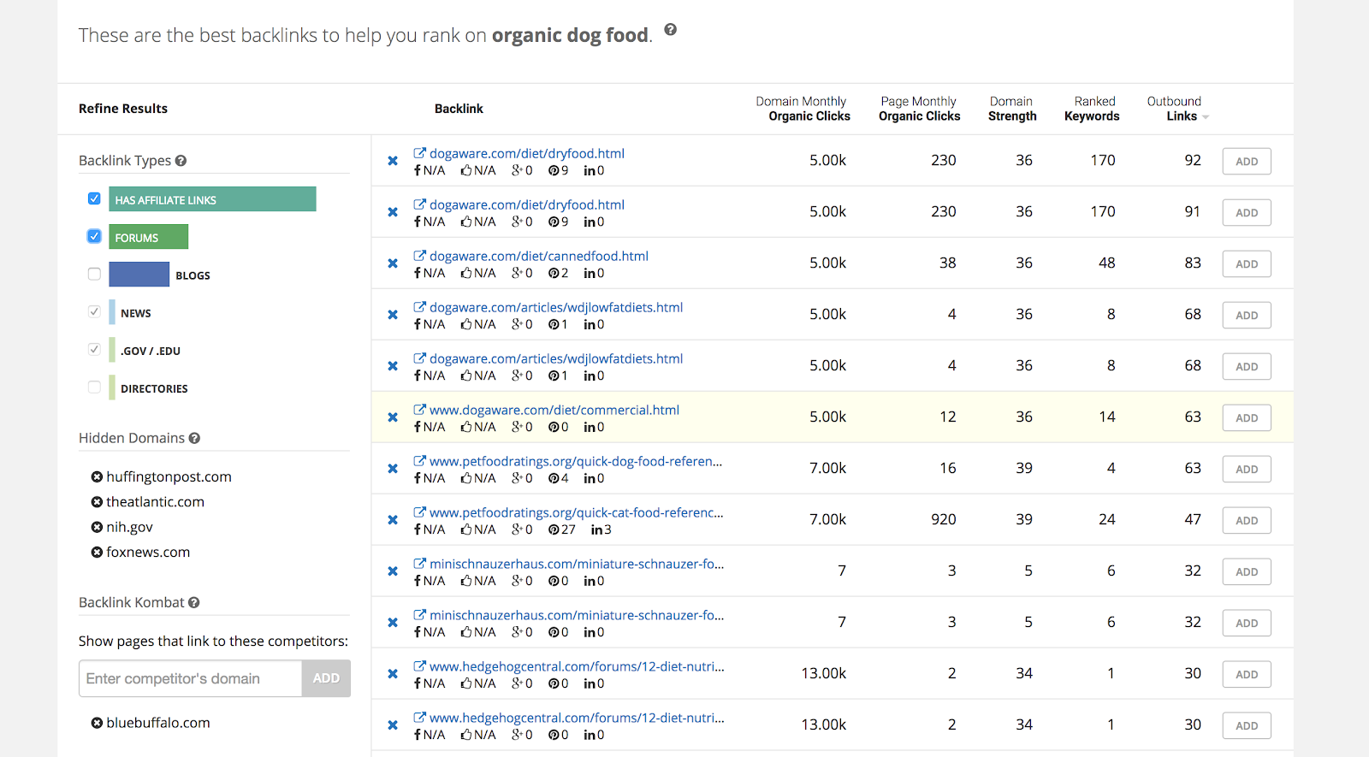Click the theatlantic.com hidden domain text
Viewport: 1369px width, 757px height.
click(x=155, y=502)
